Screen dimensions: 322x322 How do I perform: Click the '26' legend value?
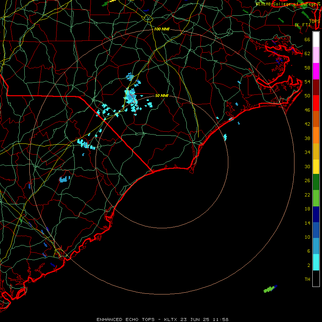pyautogui.click(x=307, y=181)
